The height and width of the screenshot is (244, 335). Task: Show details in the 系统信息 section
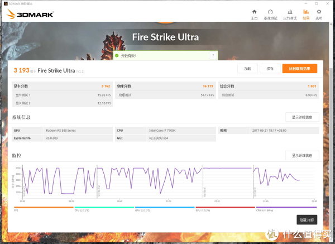point(302,117)
